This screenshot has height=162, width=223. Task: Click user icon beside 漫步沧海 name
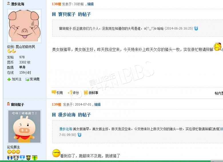pos(9,3)
